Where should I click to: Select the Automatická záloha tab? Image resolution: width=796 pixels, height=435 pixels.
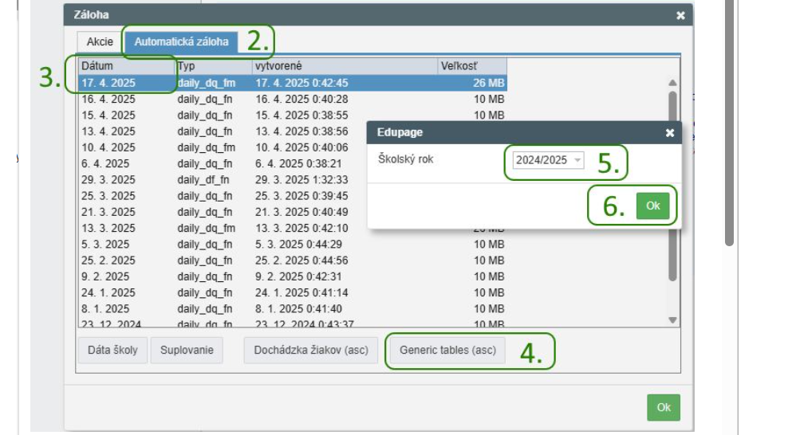[181, 42]
